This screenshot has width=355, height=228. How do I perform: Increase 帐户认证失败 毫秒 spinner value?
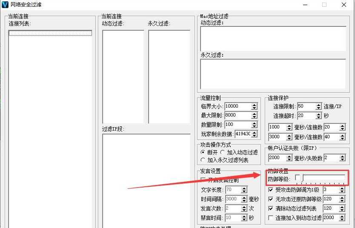pos(289,156)
